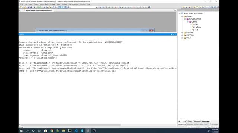Click the Undo toolbar icon
Viewport: 238px width, 133px height.
tap(53, 7)
